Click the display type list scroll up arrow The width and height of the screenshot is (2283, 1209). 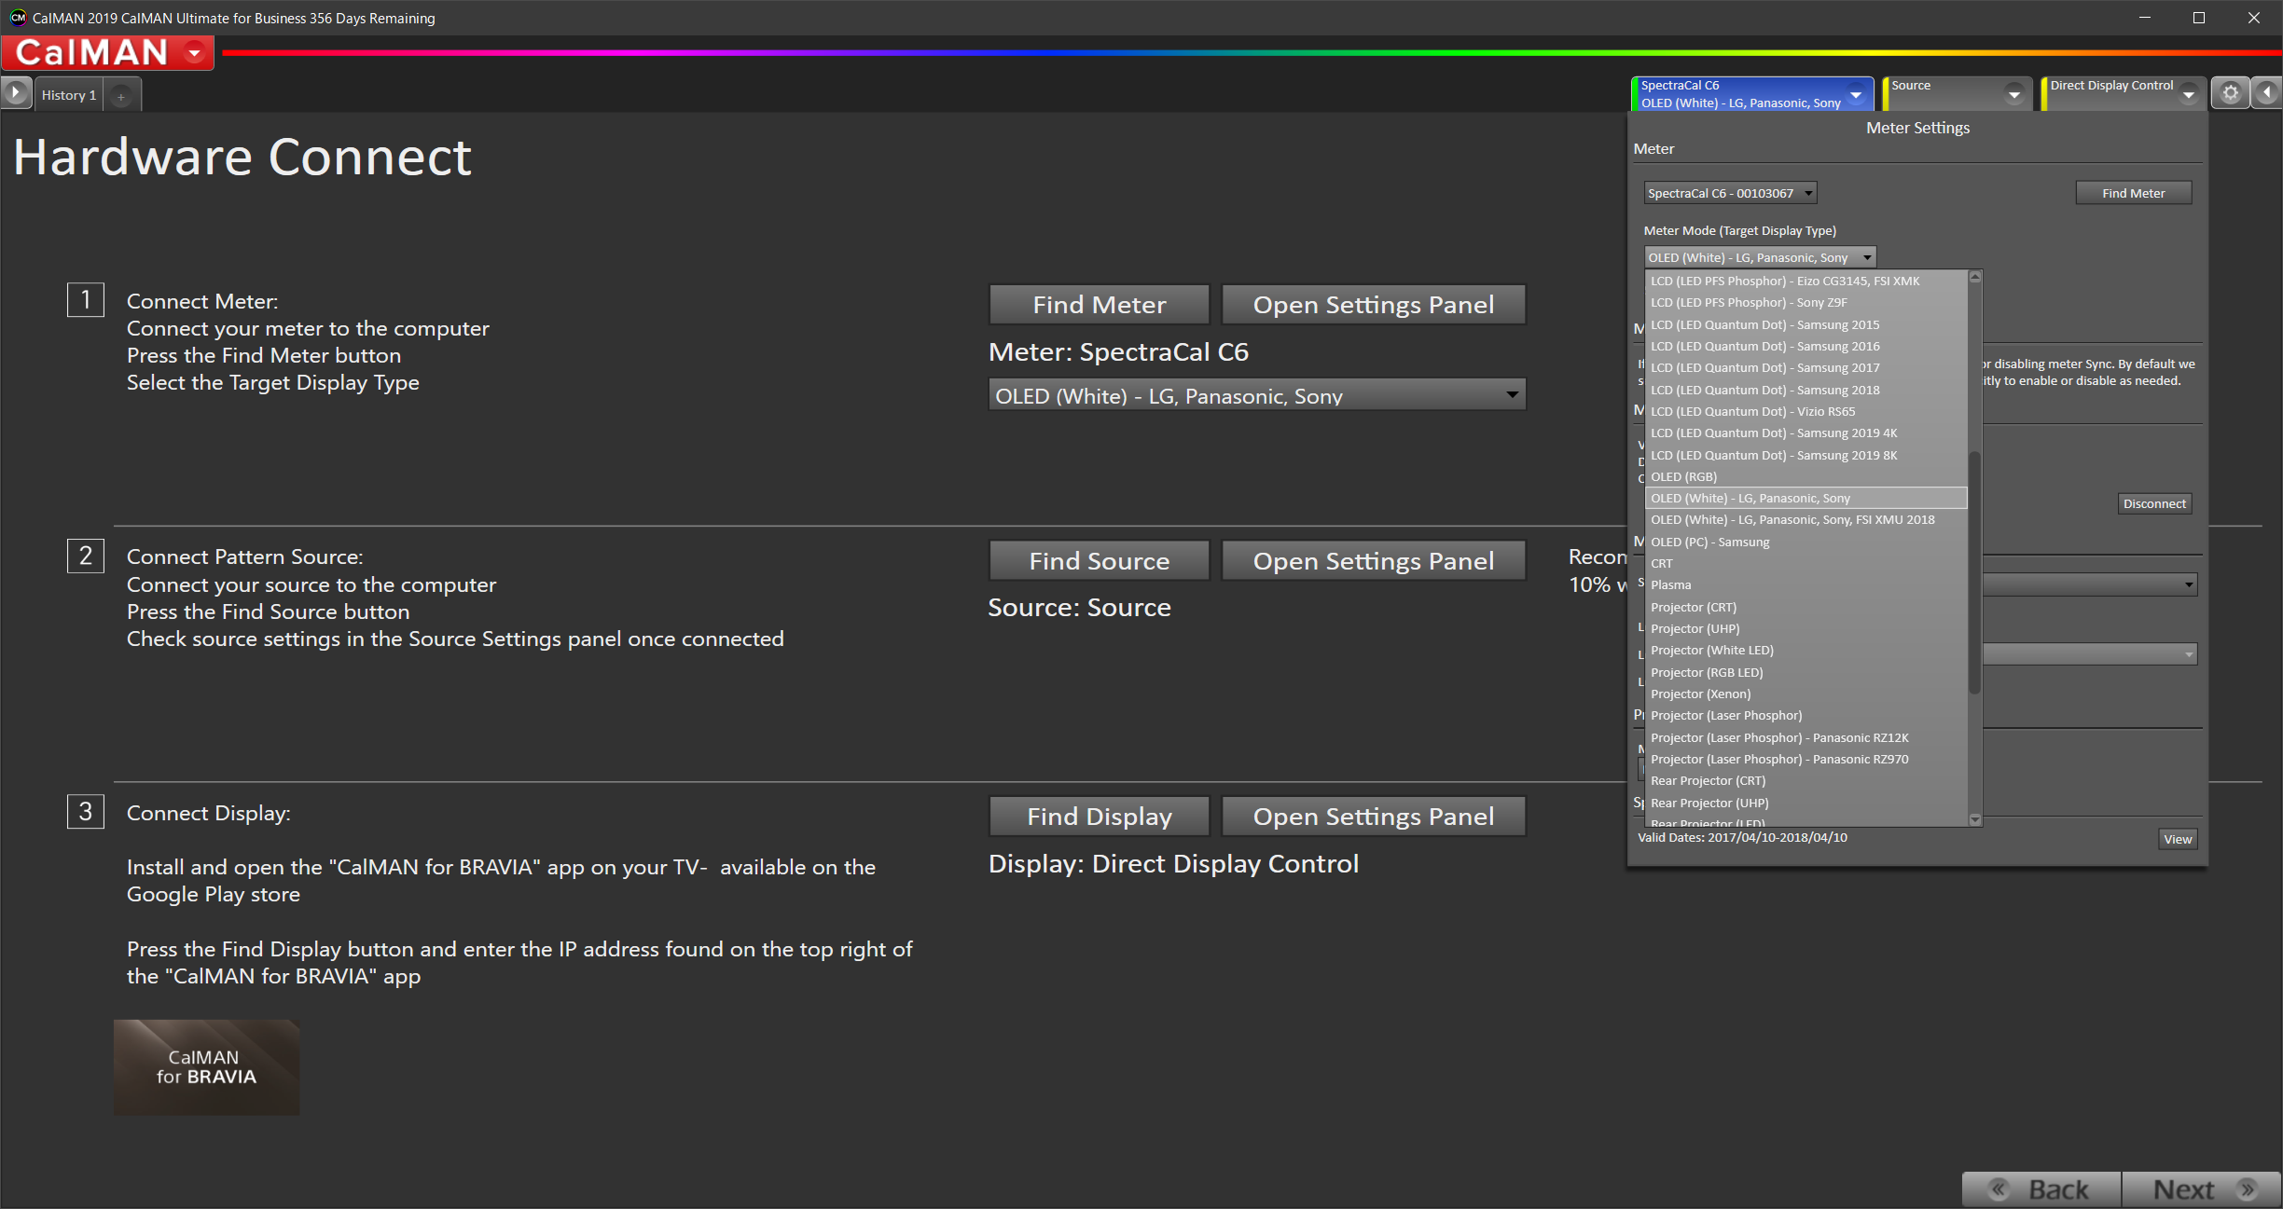pos(1974,277)
